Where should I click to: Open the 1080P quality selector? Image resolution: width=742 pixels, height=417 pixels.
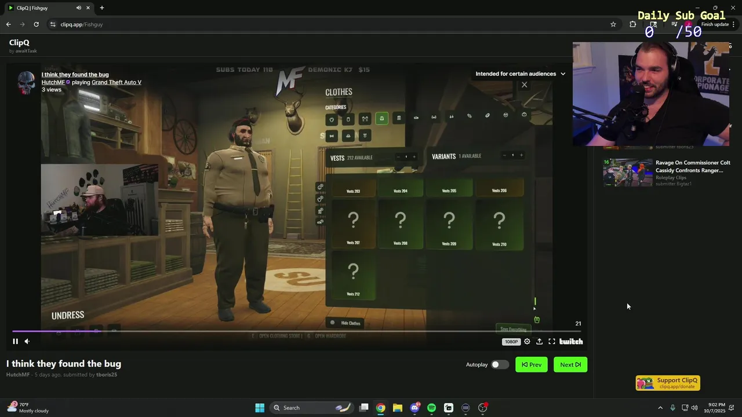[x=511, y=342]
